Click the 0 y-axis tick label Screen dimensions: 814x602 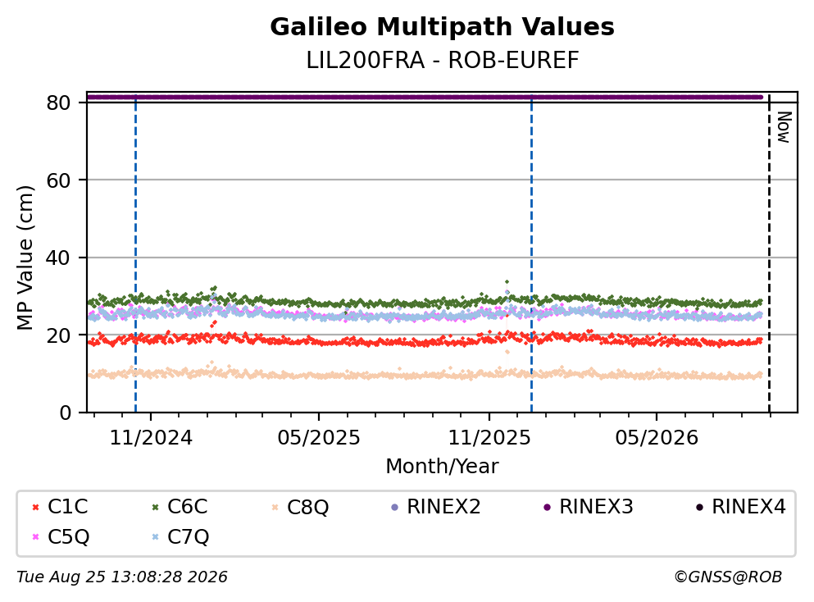(x=65, y=413)
